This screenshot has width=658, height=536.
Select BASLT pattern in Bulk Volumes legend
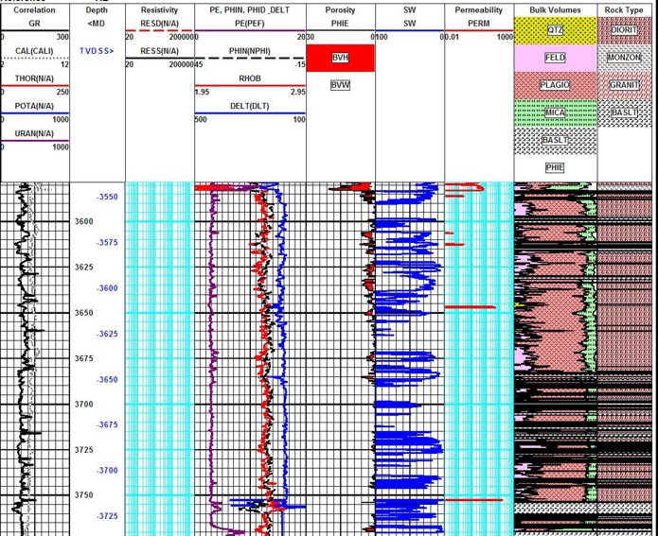pos(555,140)
